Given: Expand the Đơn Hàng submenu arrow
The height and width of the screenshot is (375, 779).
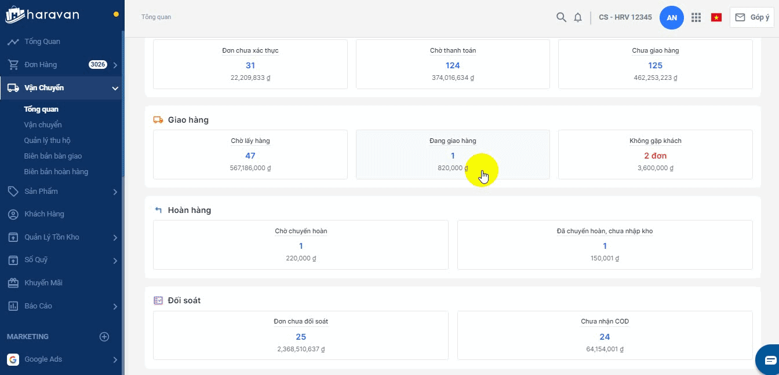Looking at the screenshot, I should [x=115, y=65].
